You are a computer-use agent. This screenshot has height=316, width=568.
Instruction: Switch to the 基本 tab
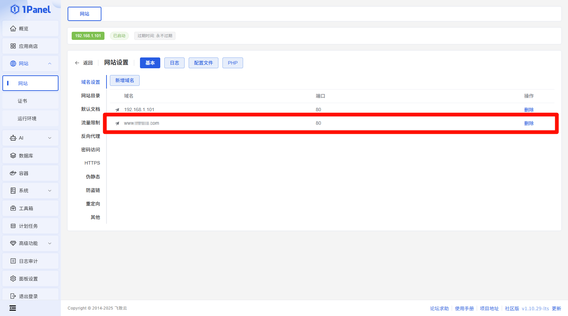coord(150,63)
